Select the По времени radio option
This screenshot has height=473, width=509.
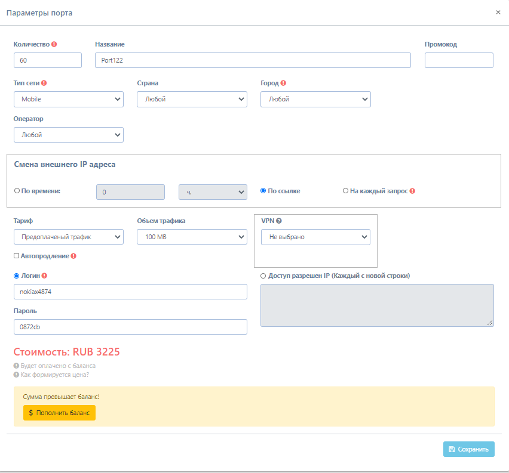click(17, 191)
